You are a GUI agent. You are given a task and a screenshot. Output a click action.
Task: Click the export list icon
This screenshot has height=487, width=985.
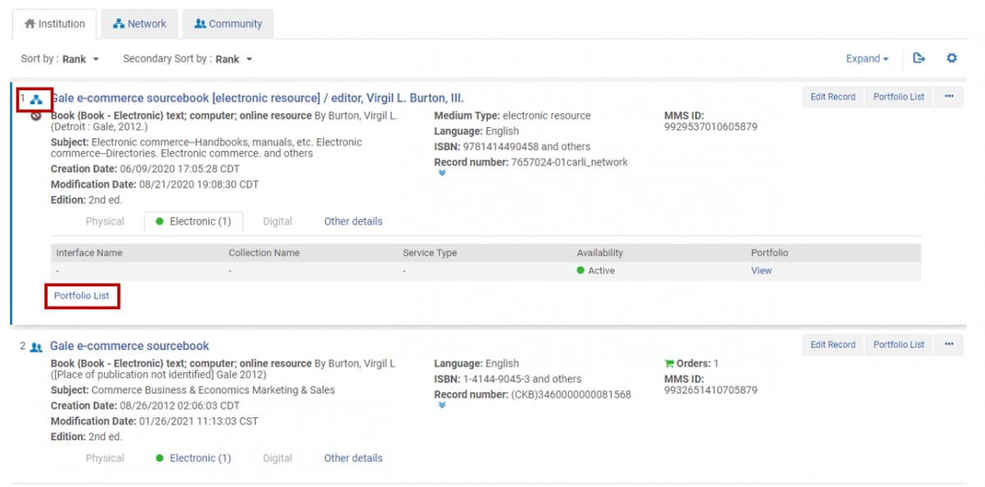919,58
